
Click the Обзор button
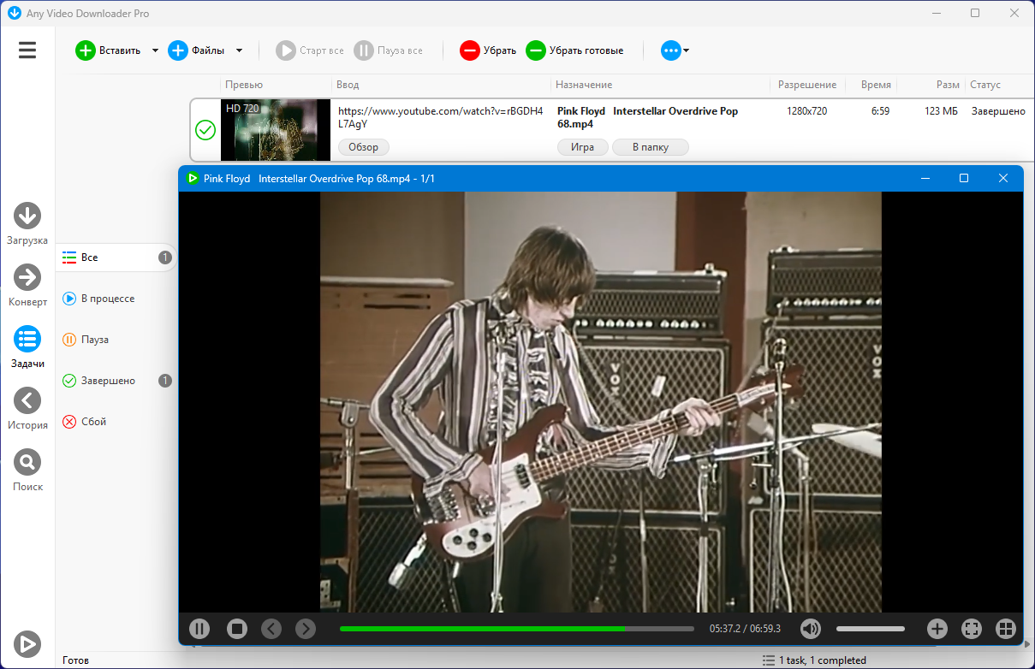pyautogui.click(x=364, y=147)
